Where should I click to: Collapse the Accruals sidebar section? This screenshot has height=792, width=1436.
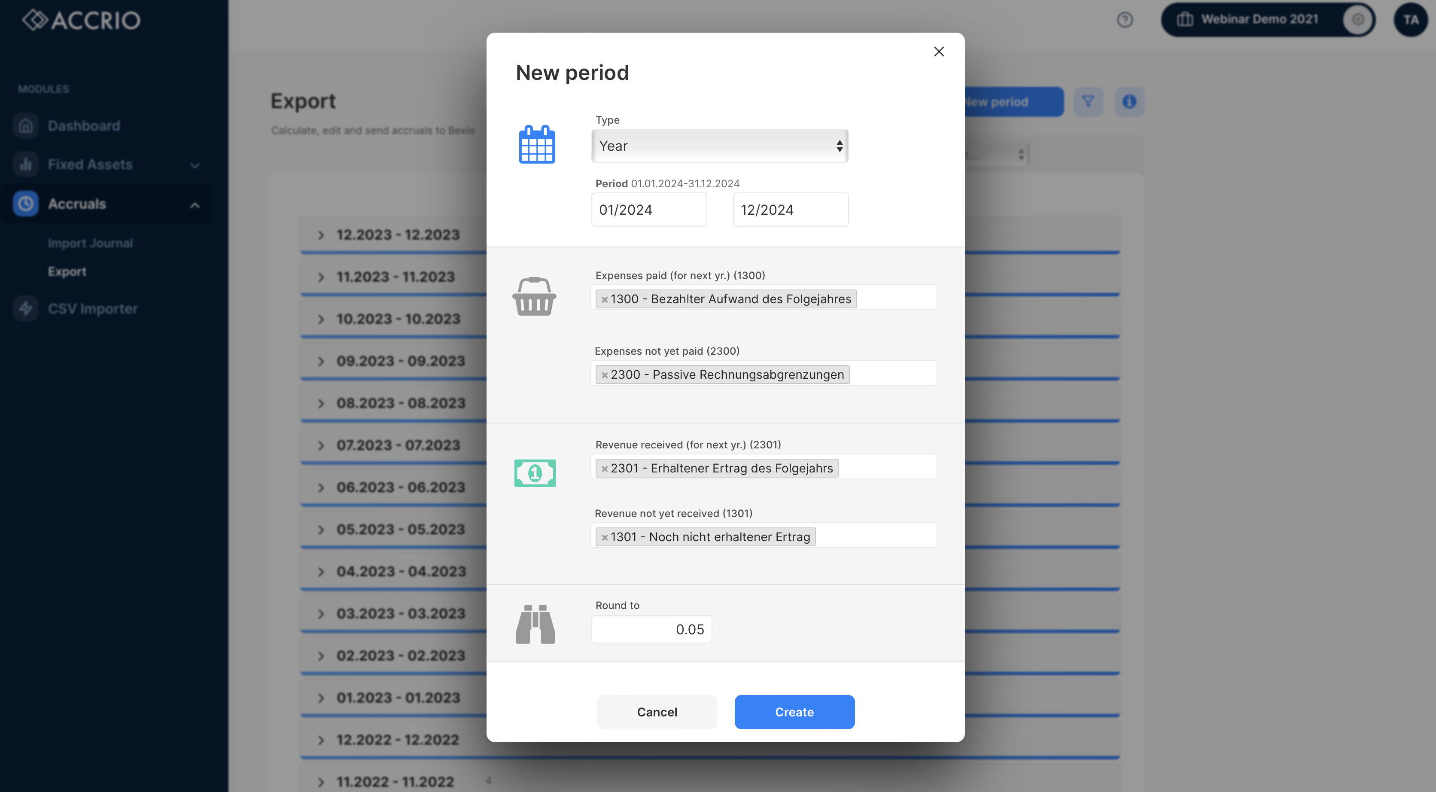195,205
